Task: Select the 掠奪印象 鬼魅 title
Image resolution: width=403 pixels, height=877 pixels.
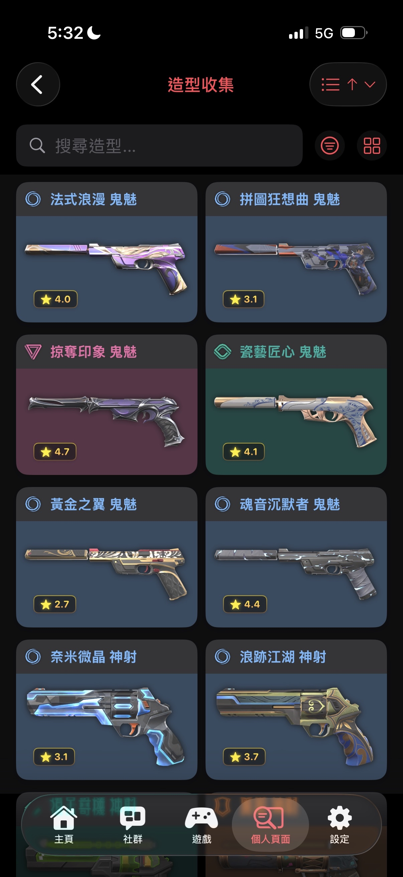Action: tap(94, 352)
